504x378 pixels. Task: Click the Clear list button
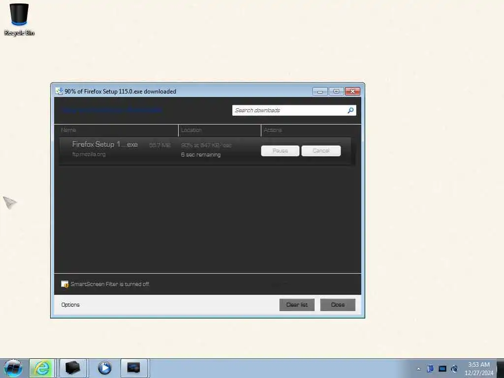click(x=297, y=305)
